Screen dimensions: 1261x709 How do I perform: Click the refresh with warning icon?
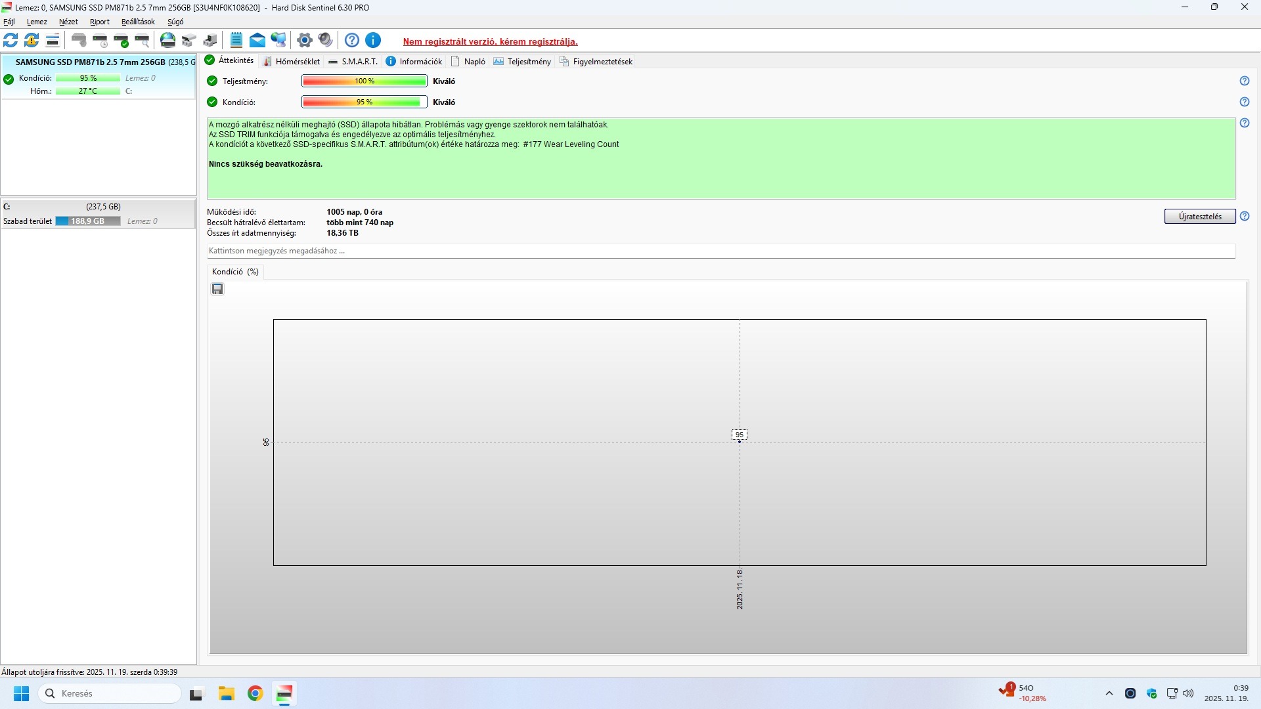point(32,41)
